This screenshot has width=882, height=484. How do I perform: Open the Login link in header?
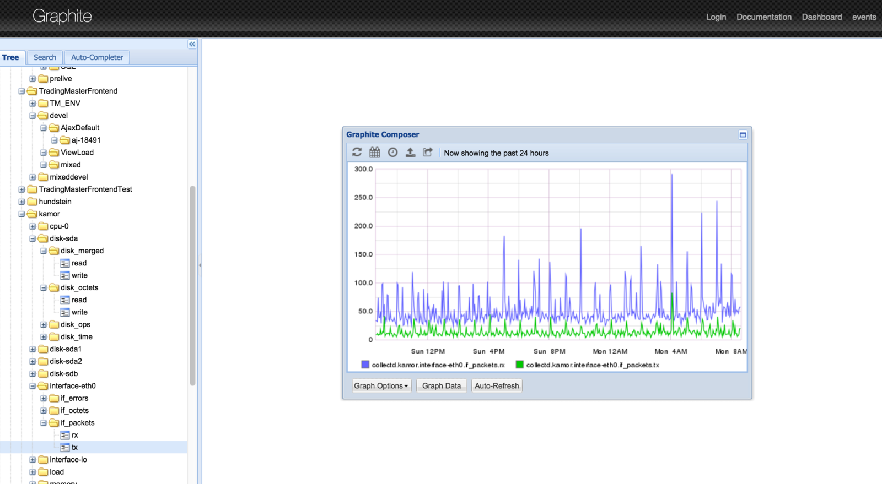pyautogui.click(x=716, y=17)
